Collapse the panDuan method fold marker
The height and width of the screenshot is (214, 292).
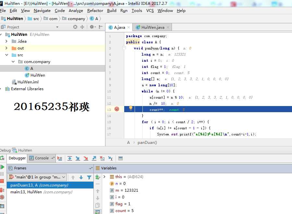point(124,48)
